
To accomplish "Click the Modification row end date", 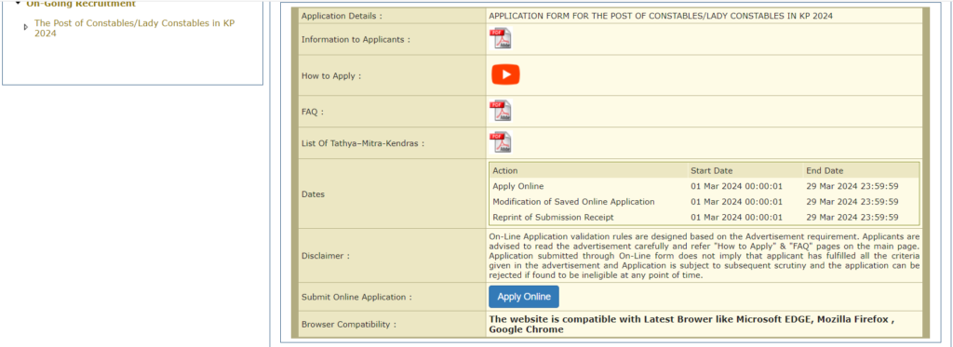I will click(x=852, y=202).
